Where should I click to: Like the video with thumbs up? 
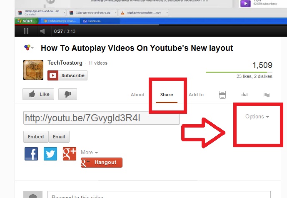coord(38,94)
